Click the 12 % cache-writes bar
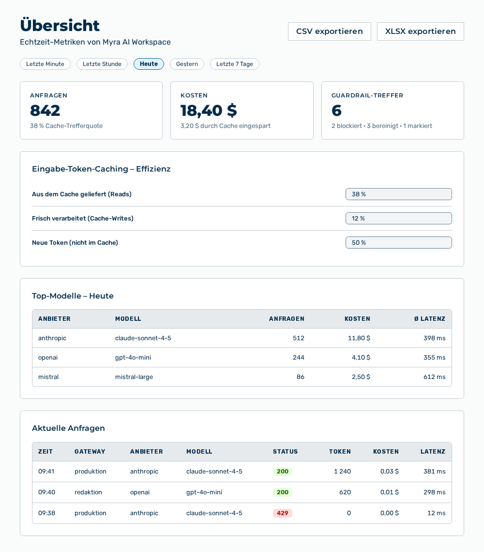Screen dimensions: 484x552 pos(399,218)
